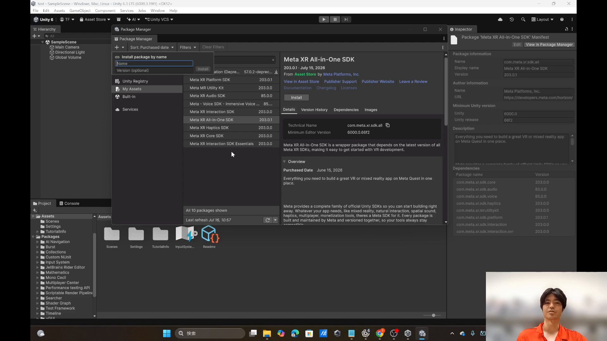The image size is (607, 341).
Task: Click the Changelog link
Action: pos(326,88)
